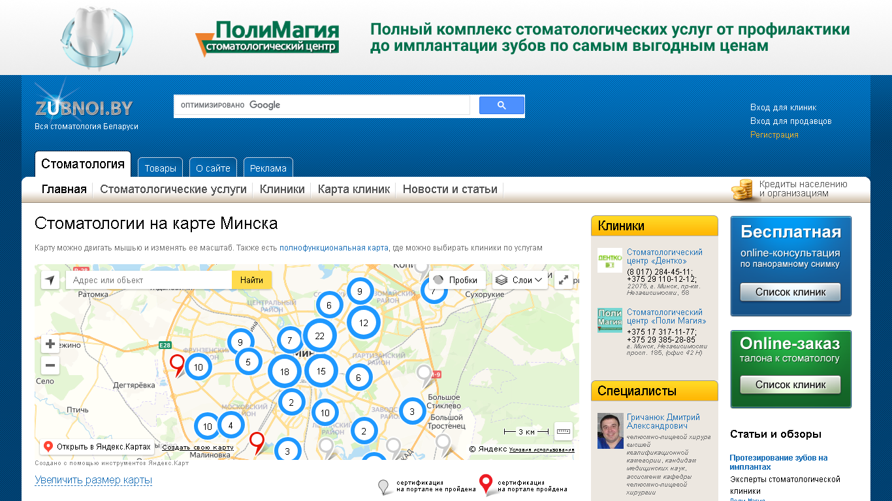This screenshot has width=892, height=501.
Task: Click Кредиты населению и организациям link
Action: (803, 189)
